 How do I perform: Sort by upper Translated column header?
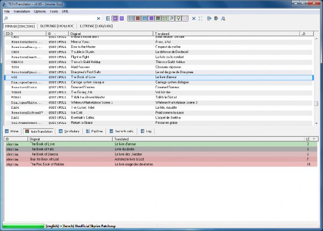(226, 33)
